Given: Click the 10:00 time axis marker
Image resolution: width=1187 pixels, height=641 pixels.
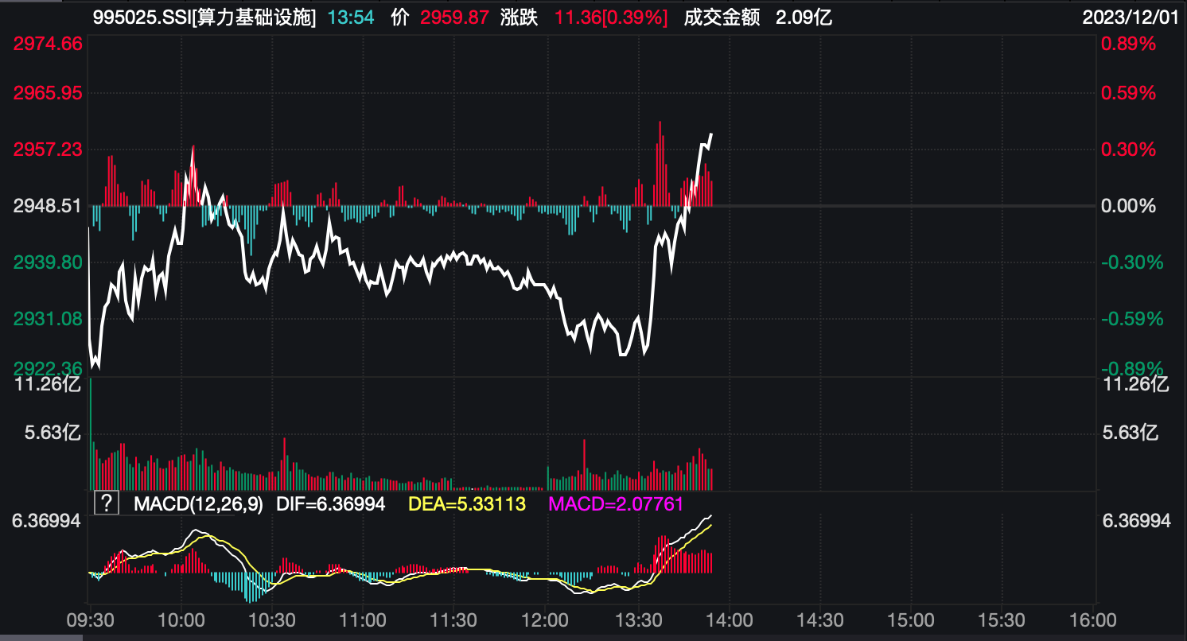Looking at the screenshot, I should tap(181, 620).
